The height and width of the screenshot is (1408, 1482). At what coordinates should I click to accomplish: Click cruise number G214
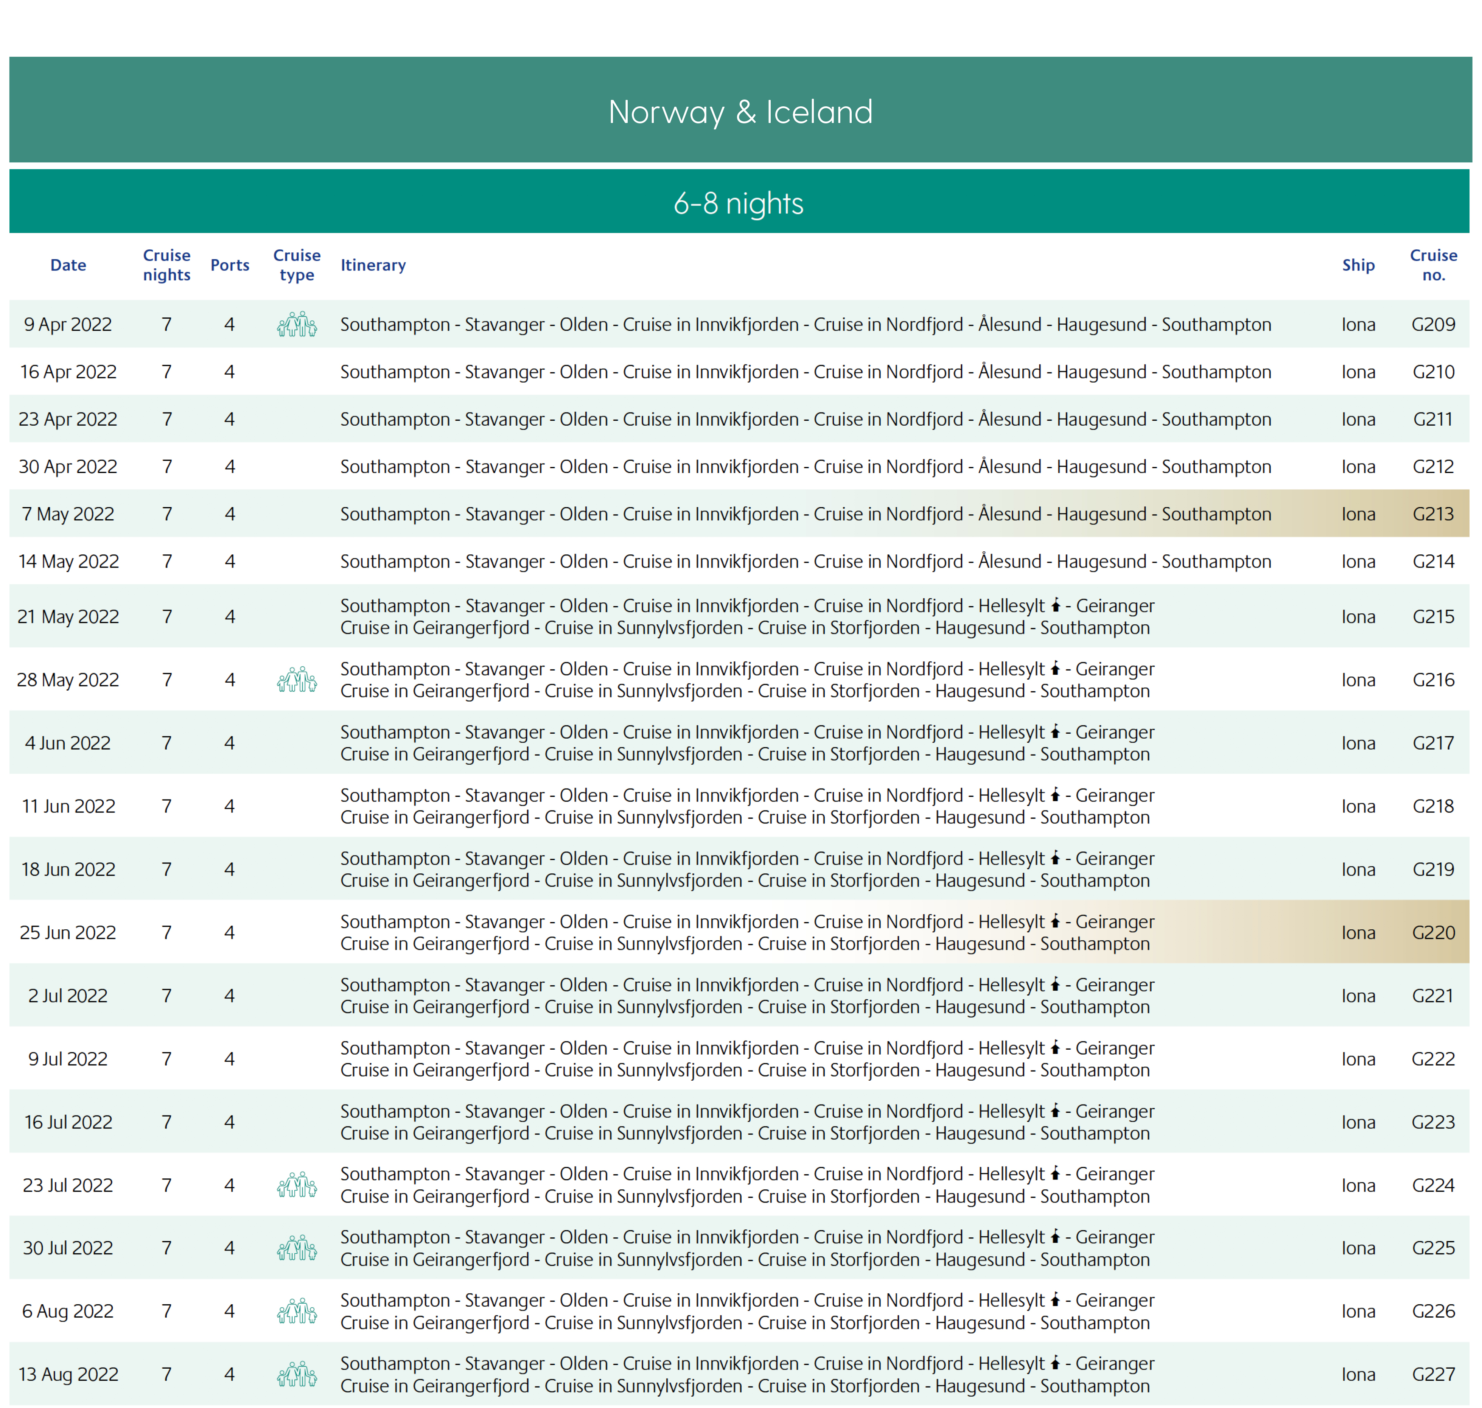pos(1433,562)
